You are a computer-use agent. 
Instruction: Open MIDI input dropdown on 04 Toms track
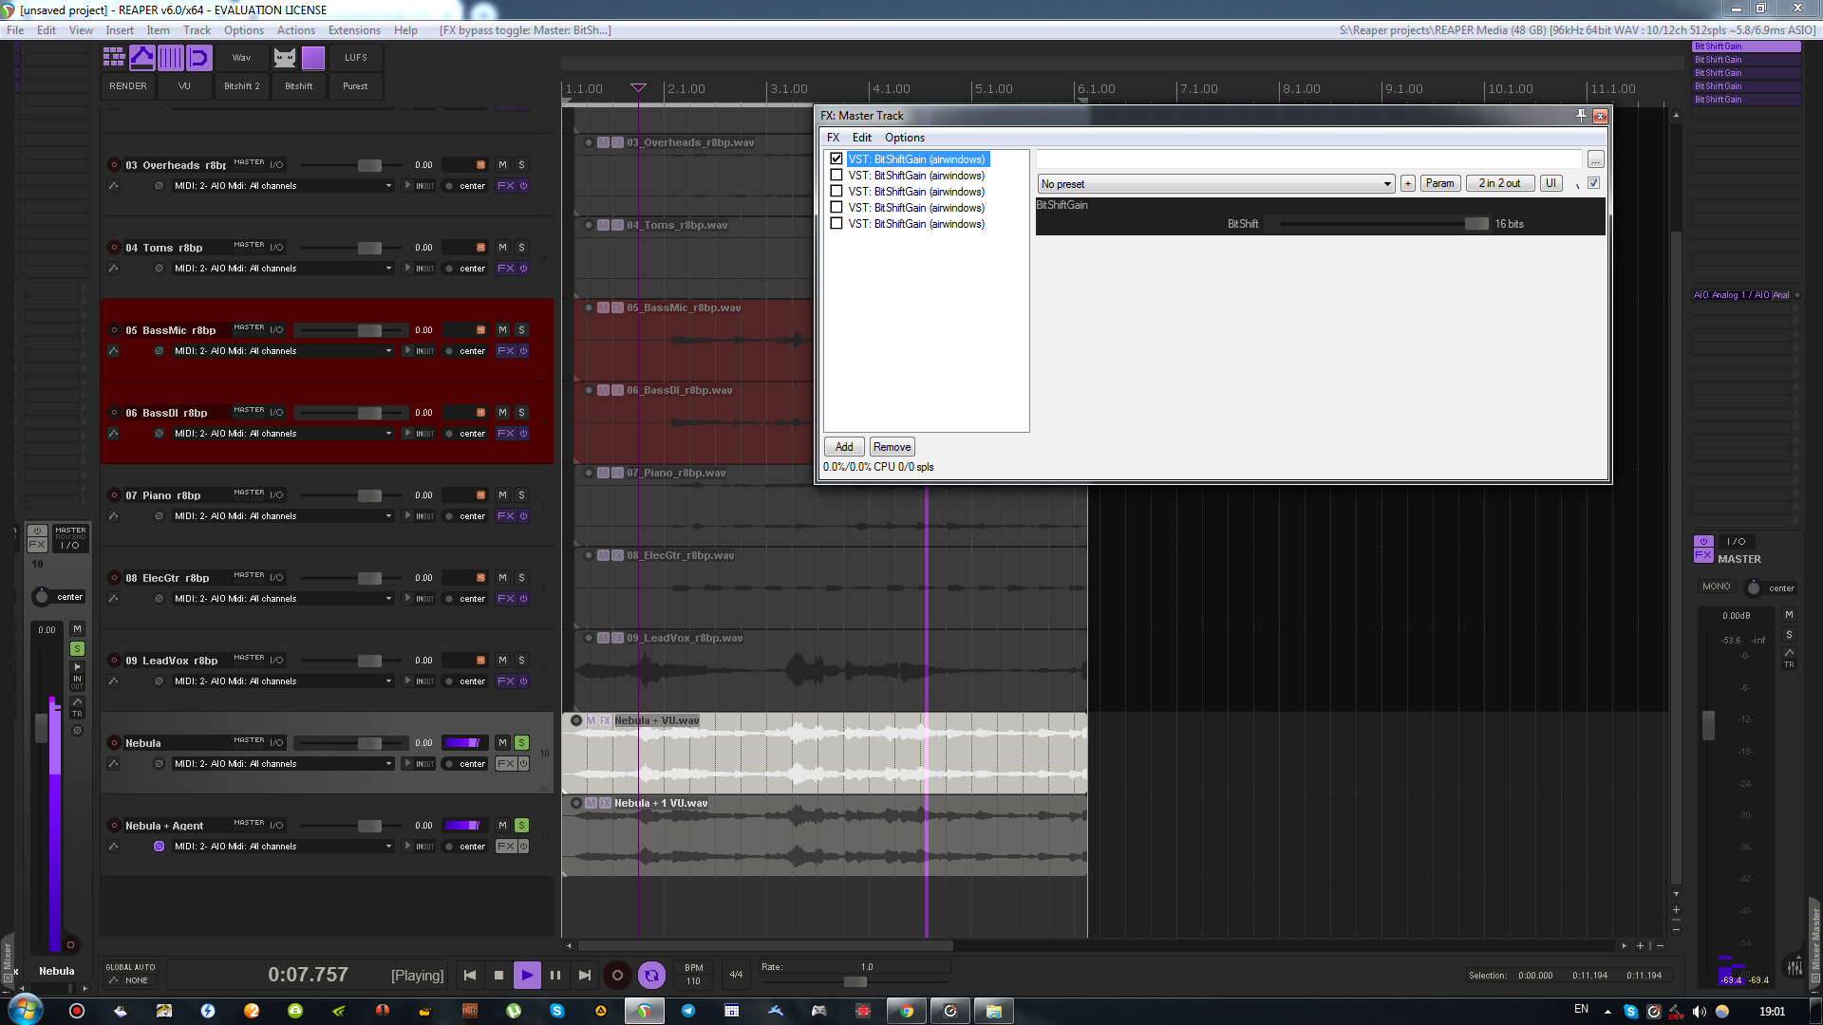coord(283,269)
